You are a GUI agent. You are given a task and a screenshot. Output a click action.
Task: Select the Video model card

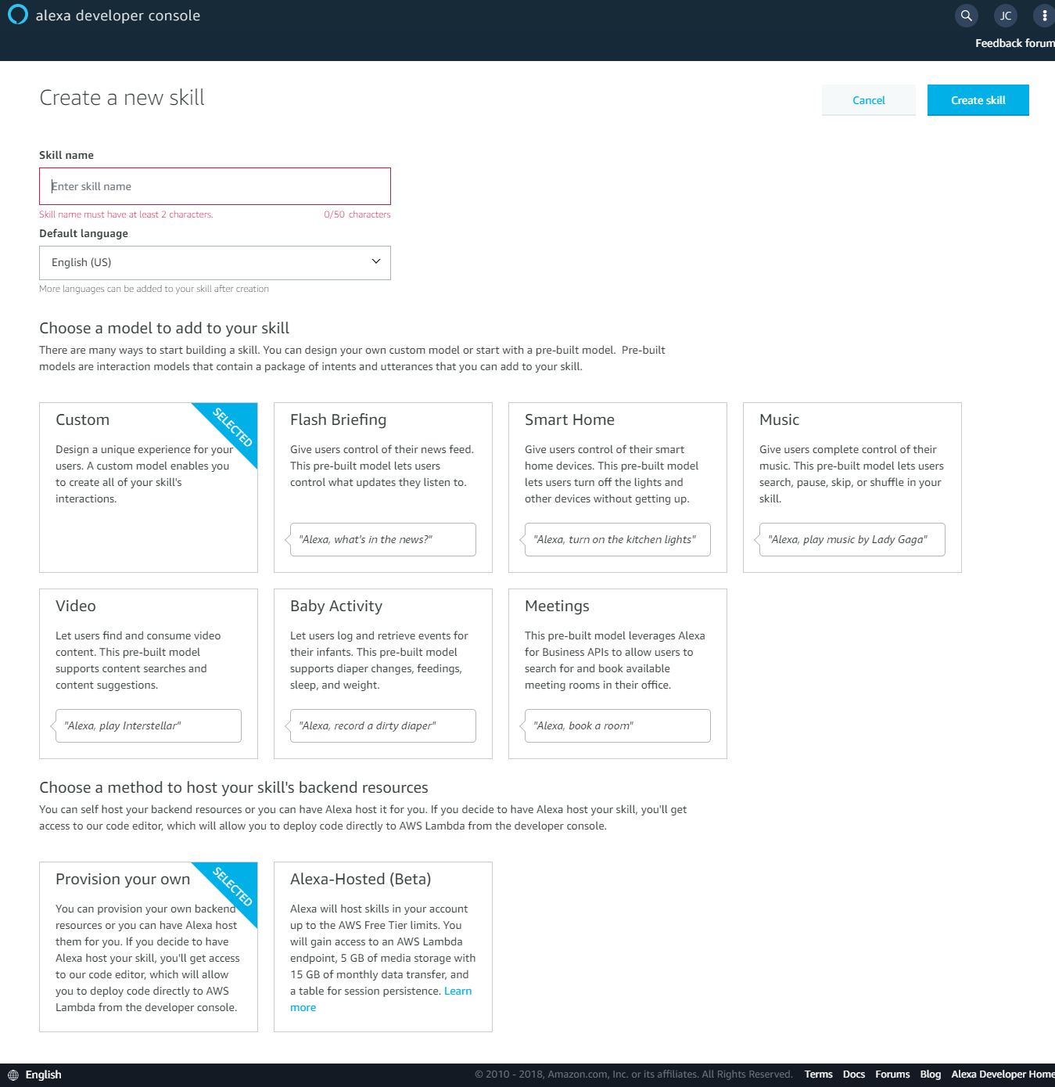click(149, 674)
